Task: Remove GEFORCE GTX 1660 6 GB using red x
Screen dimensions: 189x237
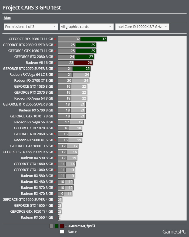Action: [x=55, y=164]
